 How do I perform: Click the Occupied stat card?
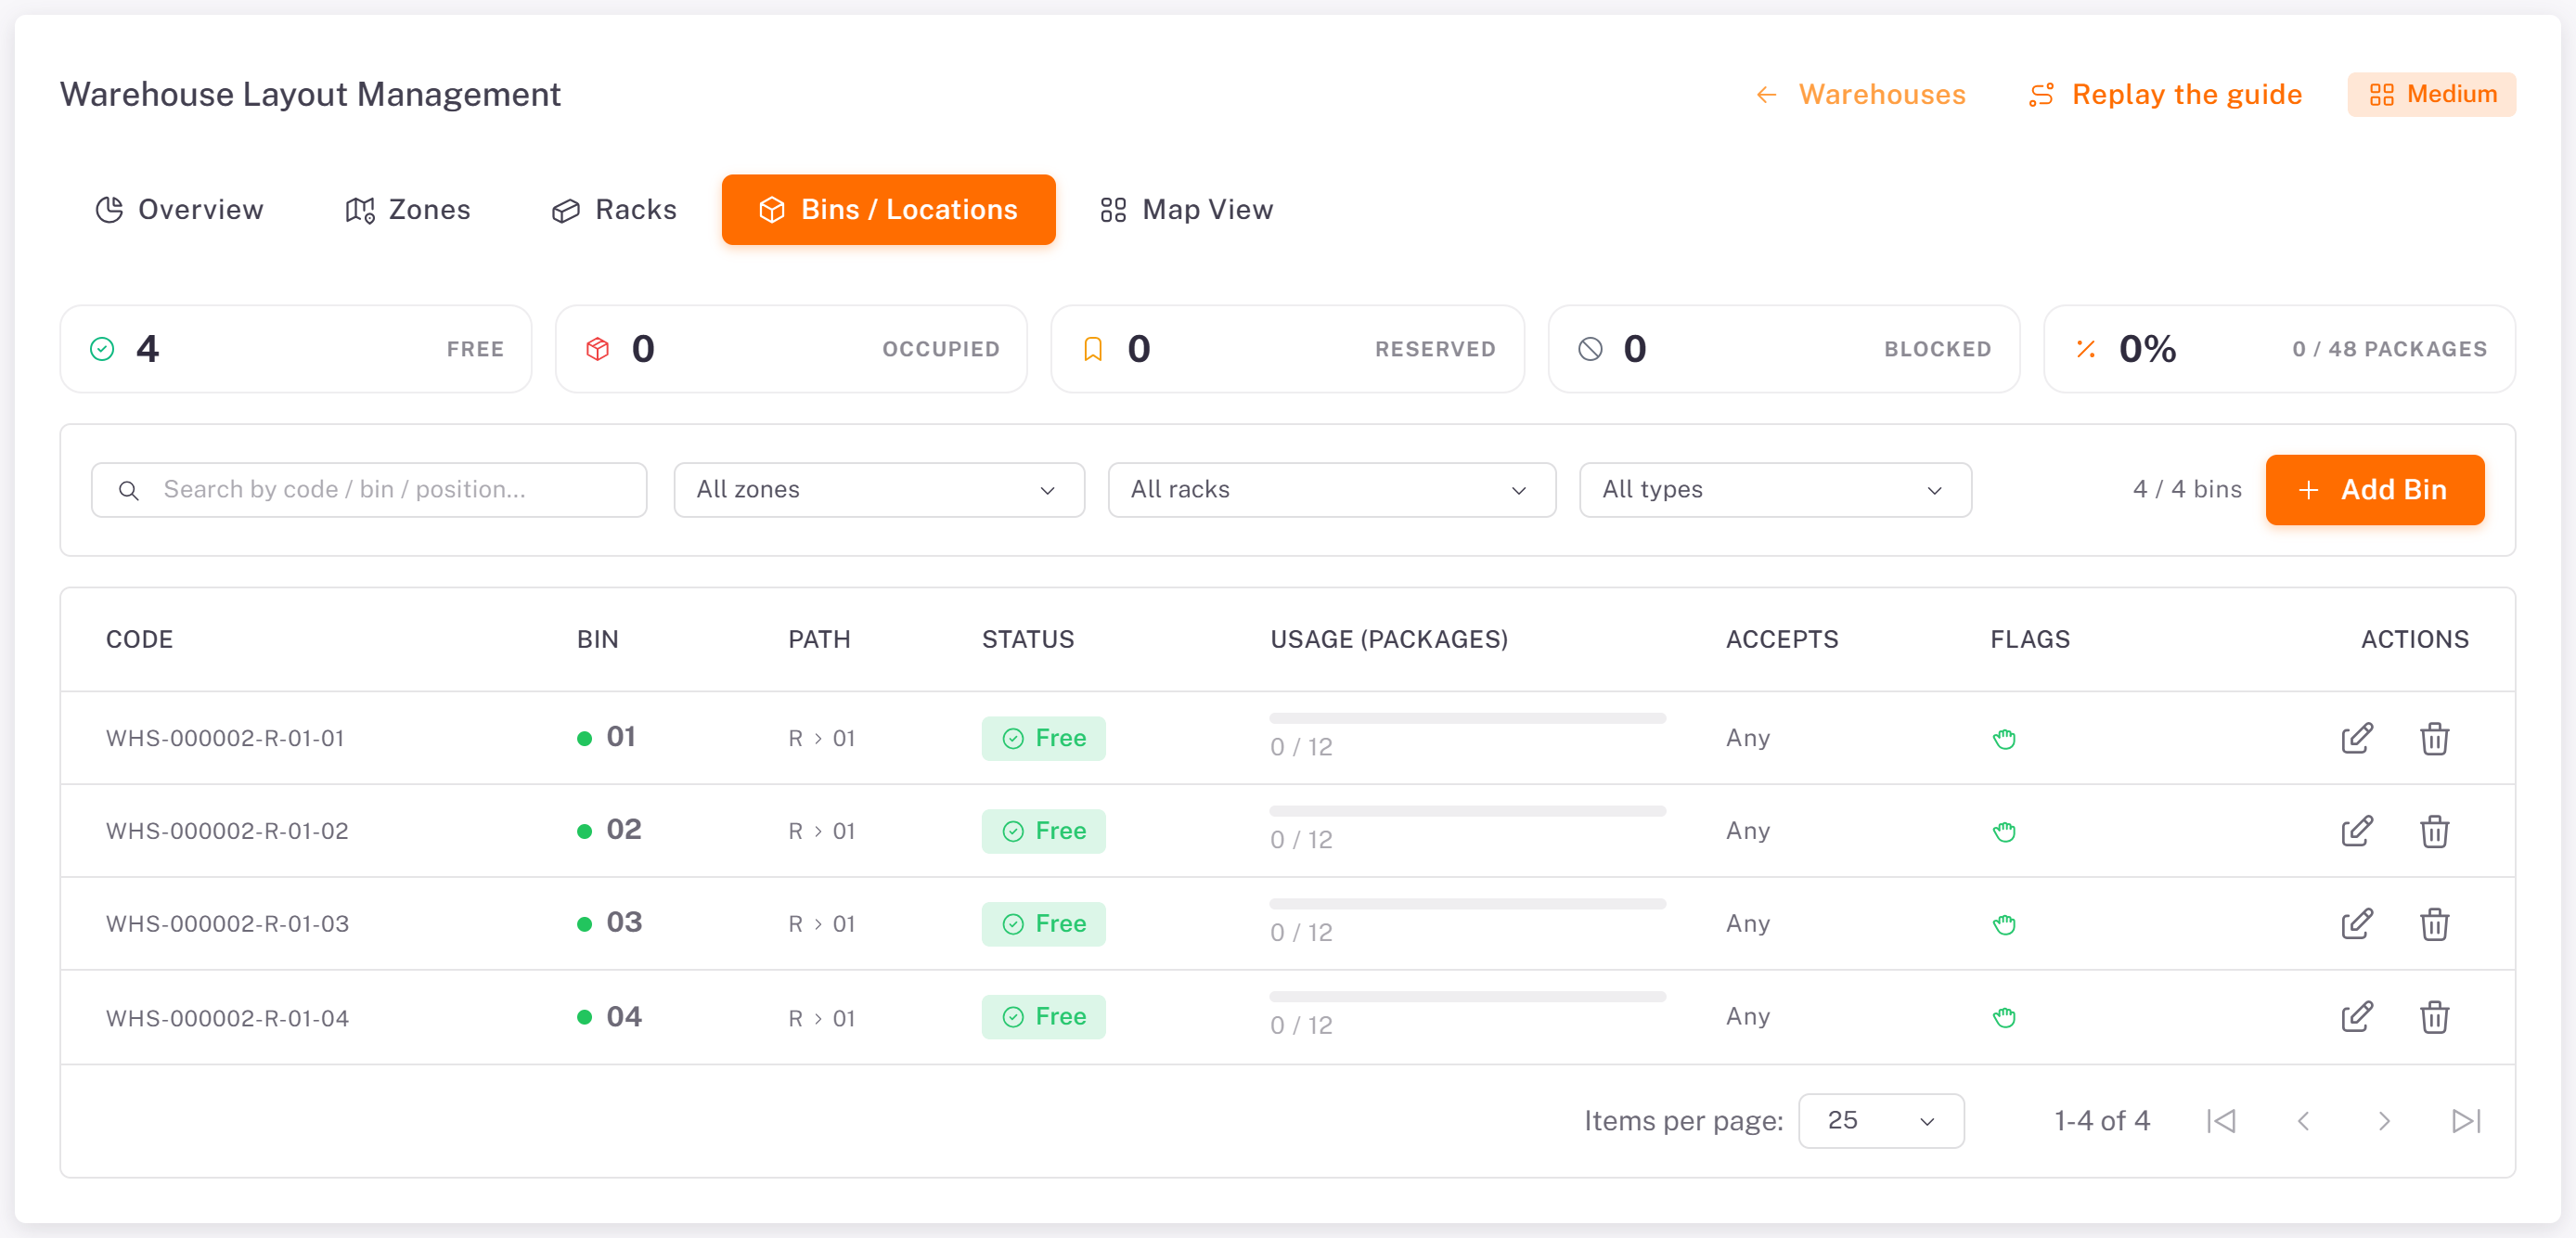coord(791,349)
